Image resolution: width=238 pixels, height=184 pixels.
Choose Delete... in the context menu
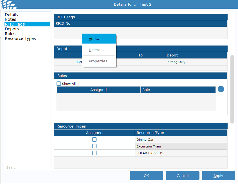coord(99,50)
